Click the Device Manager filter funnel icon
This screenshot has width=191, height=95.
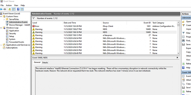pos(7,25)
